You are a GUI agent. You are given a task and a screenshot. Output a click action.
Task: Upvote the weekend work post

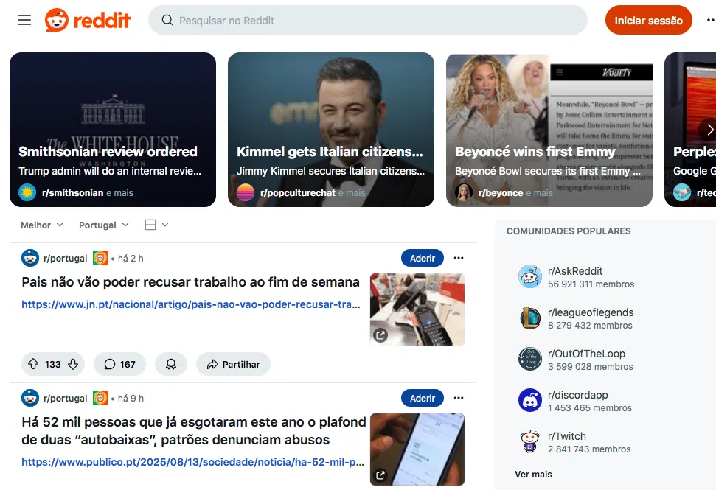coord(33,364)
